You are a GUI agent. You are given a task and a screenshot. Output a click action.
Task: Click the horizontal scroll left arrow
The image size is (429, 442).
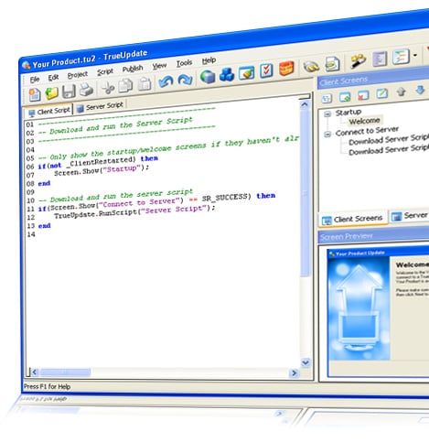pos(34,372)
